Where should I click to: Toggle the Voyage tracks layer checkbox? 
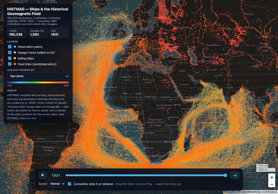tap(10, 52)
